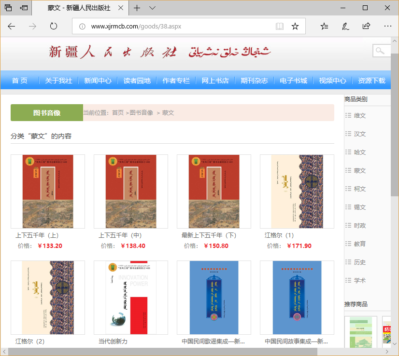Click the browser Back arrow

[12, 26]
